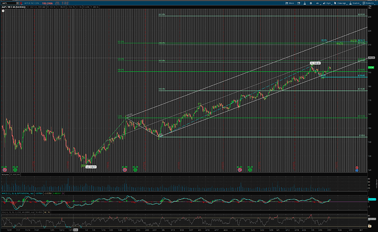Click the leftmost green dividend event icon

tap(15, 170)
